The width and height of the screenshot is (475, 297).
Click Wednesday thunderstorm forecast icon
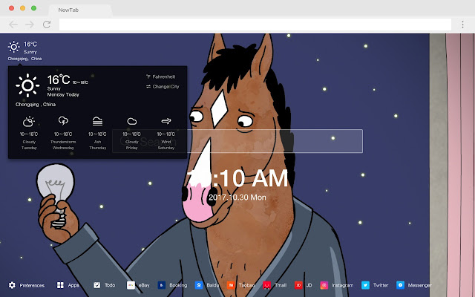63,121
